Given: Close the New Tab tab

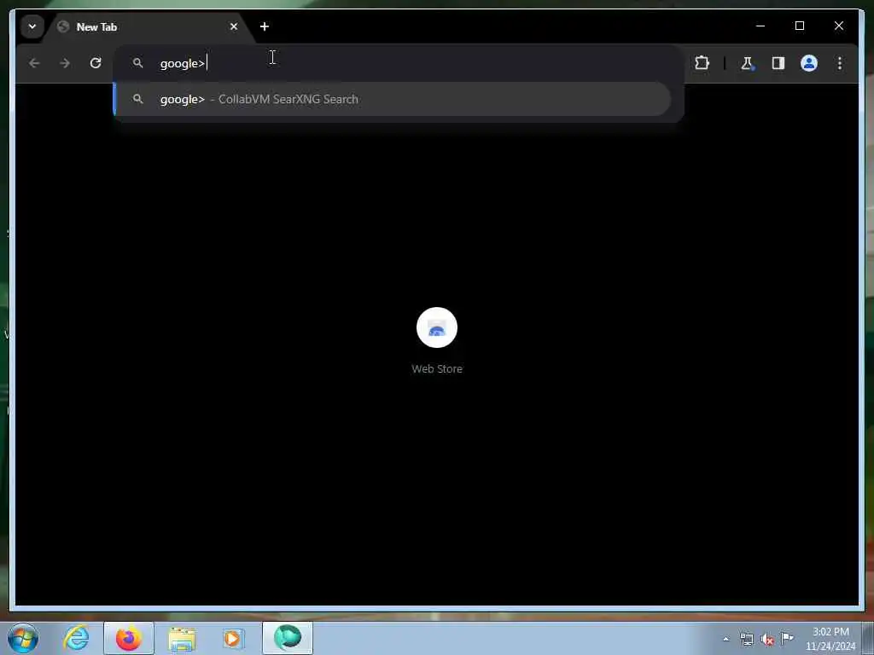Looking at the screenshot, I should coord(234,26).
